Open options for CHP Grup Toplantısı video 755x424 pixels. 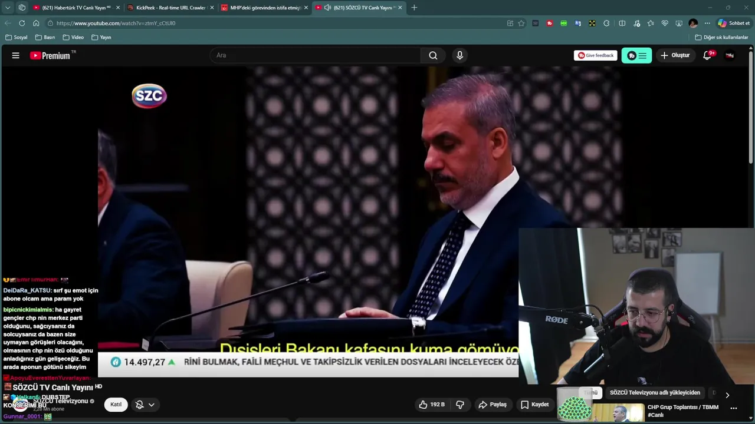pos(734,408)
